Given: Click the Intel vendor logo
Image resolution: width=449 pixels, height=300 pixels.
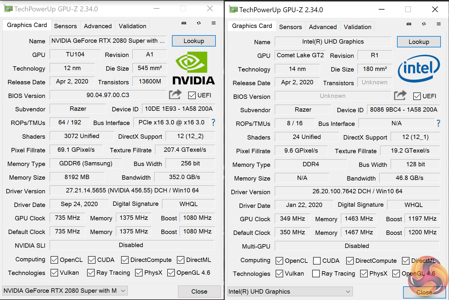Looking at the screenshot, I should click(x=419, y=69).
